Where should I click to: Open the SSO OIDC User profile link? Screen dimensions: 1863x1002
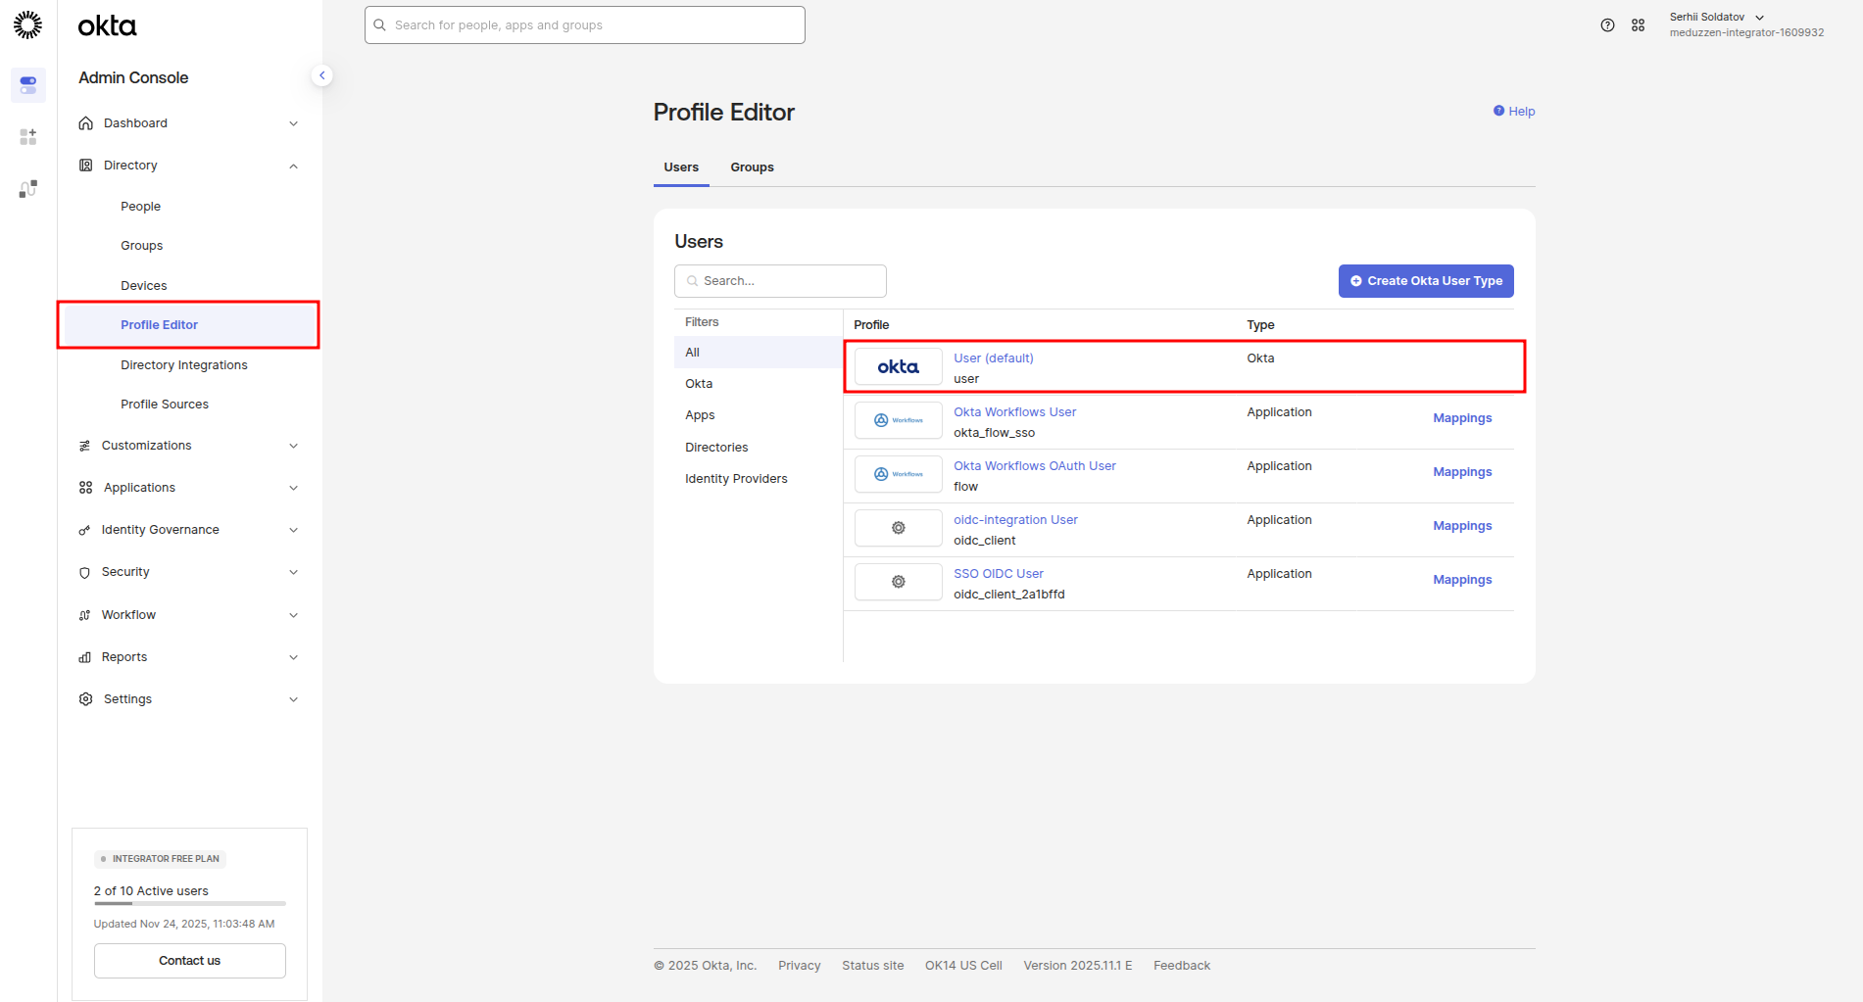(998, 574)
